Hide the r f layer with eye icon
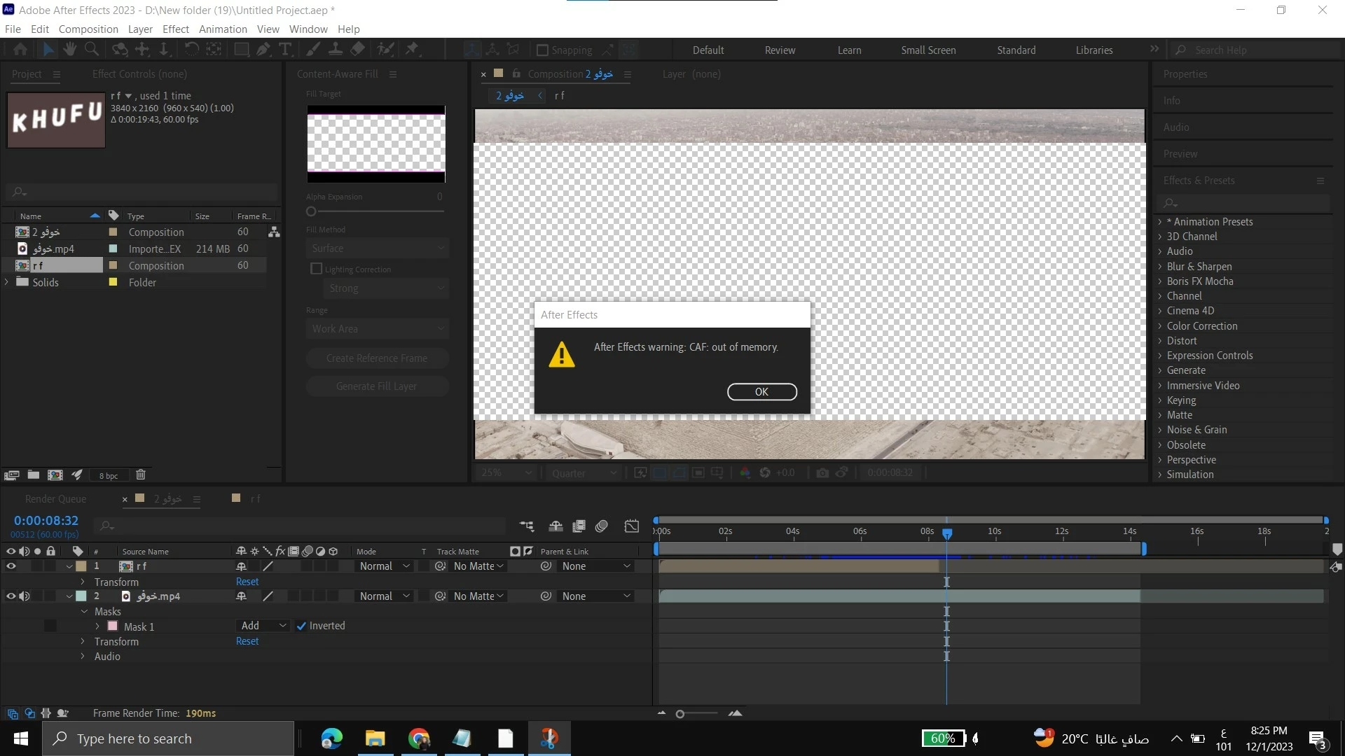Image resolution: width=1345 pixels, height=756 pixels. [11, 566]
